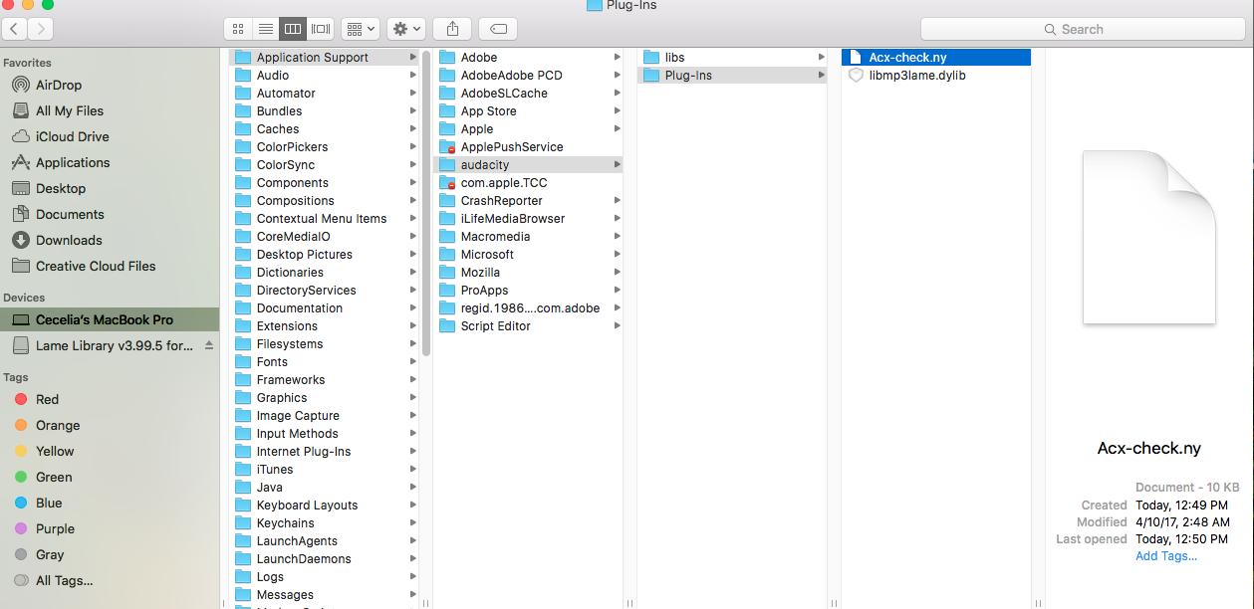Filter by the Purple tag
This screenshot has width=1254, height=609.
(x=55, y=528)
